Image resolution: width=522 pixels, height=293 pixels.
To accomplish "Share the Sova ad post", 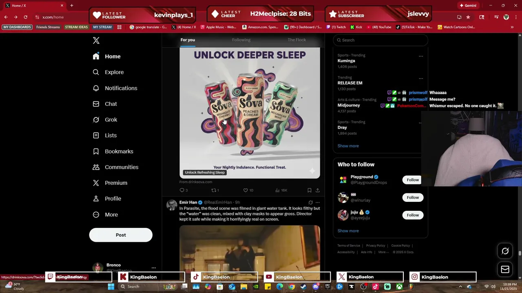I will click(318, 190).
